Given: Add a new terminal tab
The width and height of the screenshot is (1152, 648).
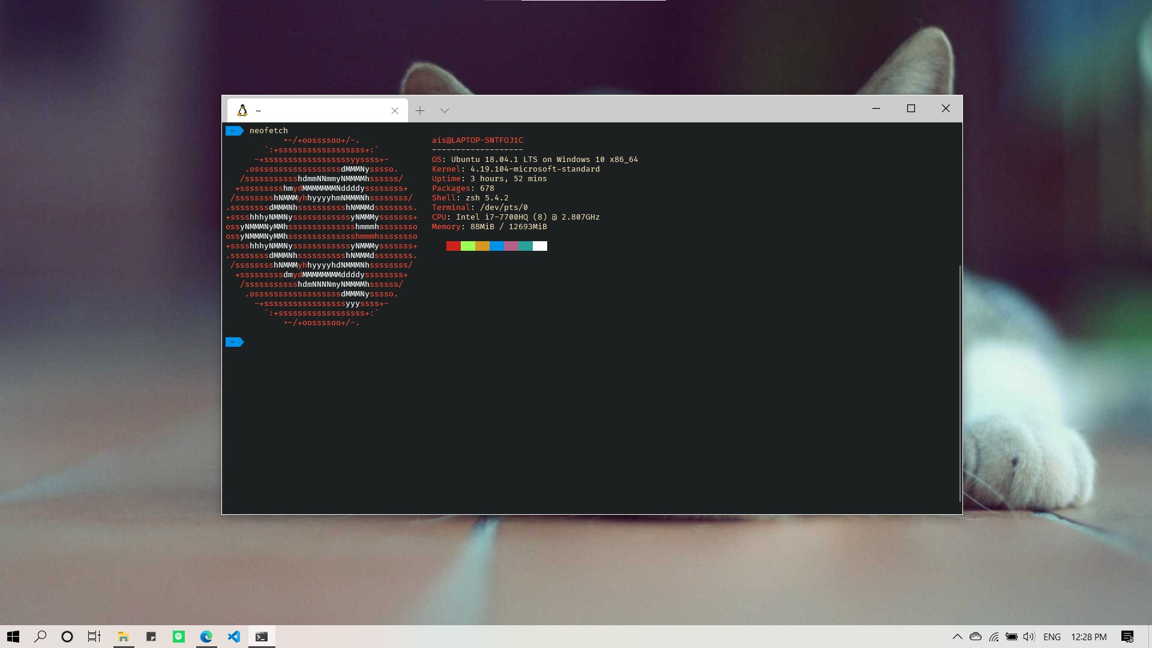Looking at the screenshot, I should point(420,110).
